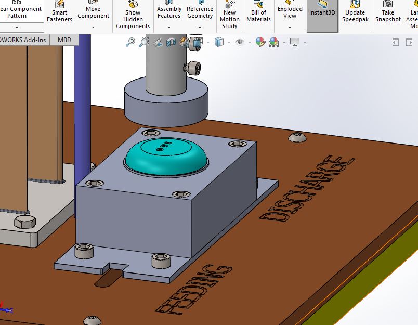The image size is (418, 325).
Task: Toggle Instant3D mode
Action: (x=322, y=16)
